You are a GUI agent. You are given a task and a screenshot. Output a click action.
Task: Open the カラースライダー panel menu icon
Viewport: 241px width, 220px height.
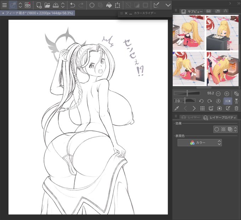[x=122, y=13]
